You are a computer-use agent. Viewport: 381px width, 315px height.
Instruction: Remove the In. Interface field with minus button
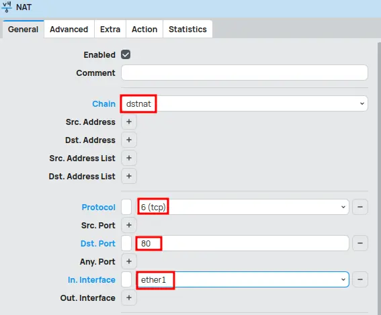[x=360, y=279]
